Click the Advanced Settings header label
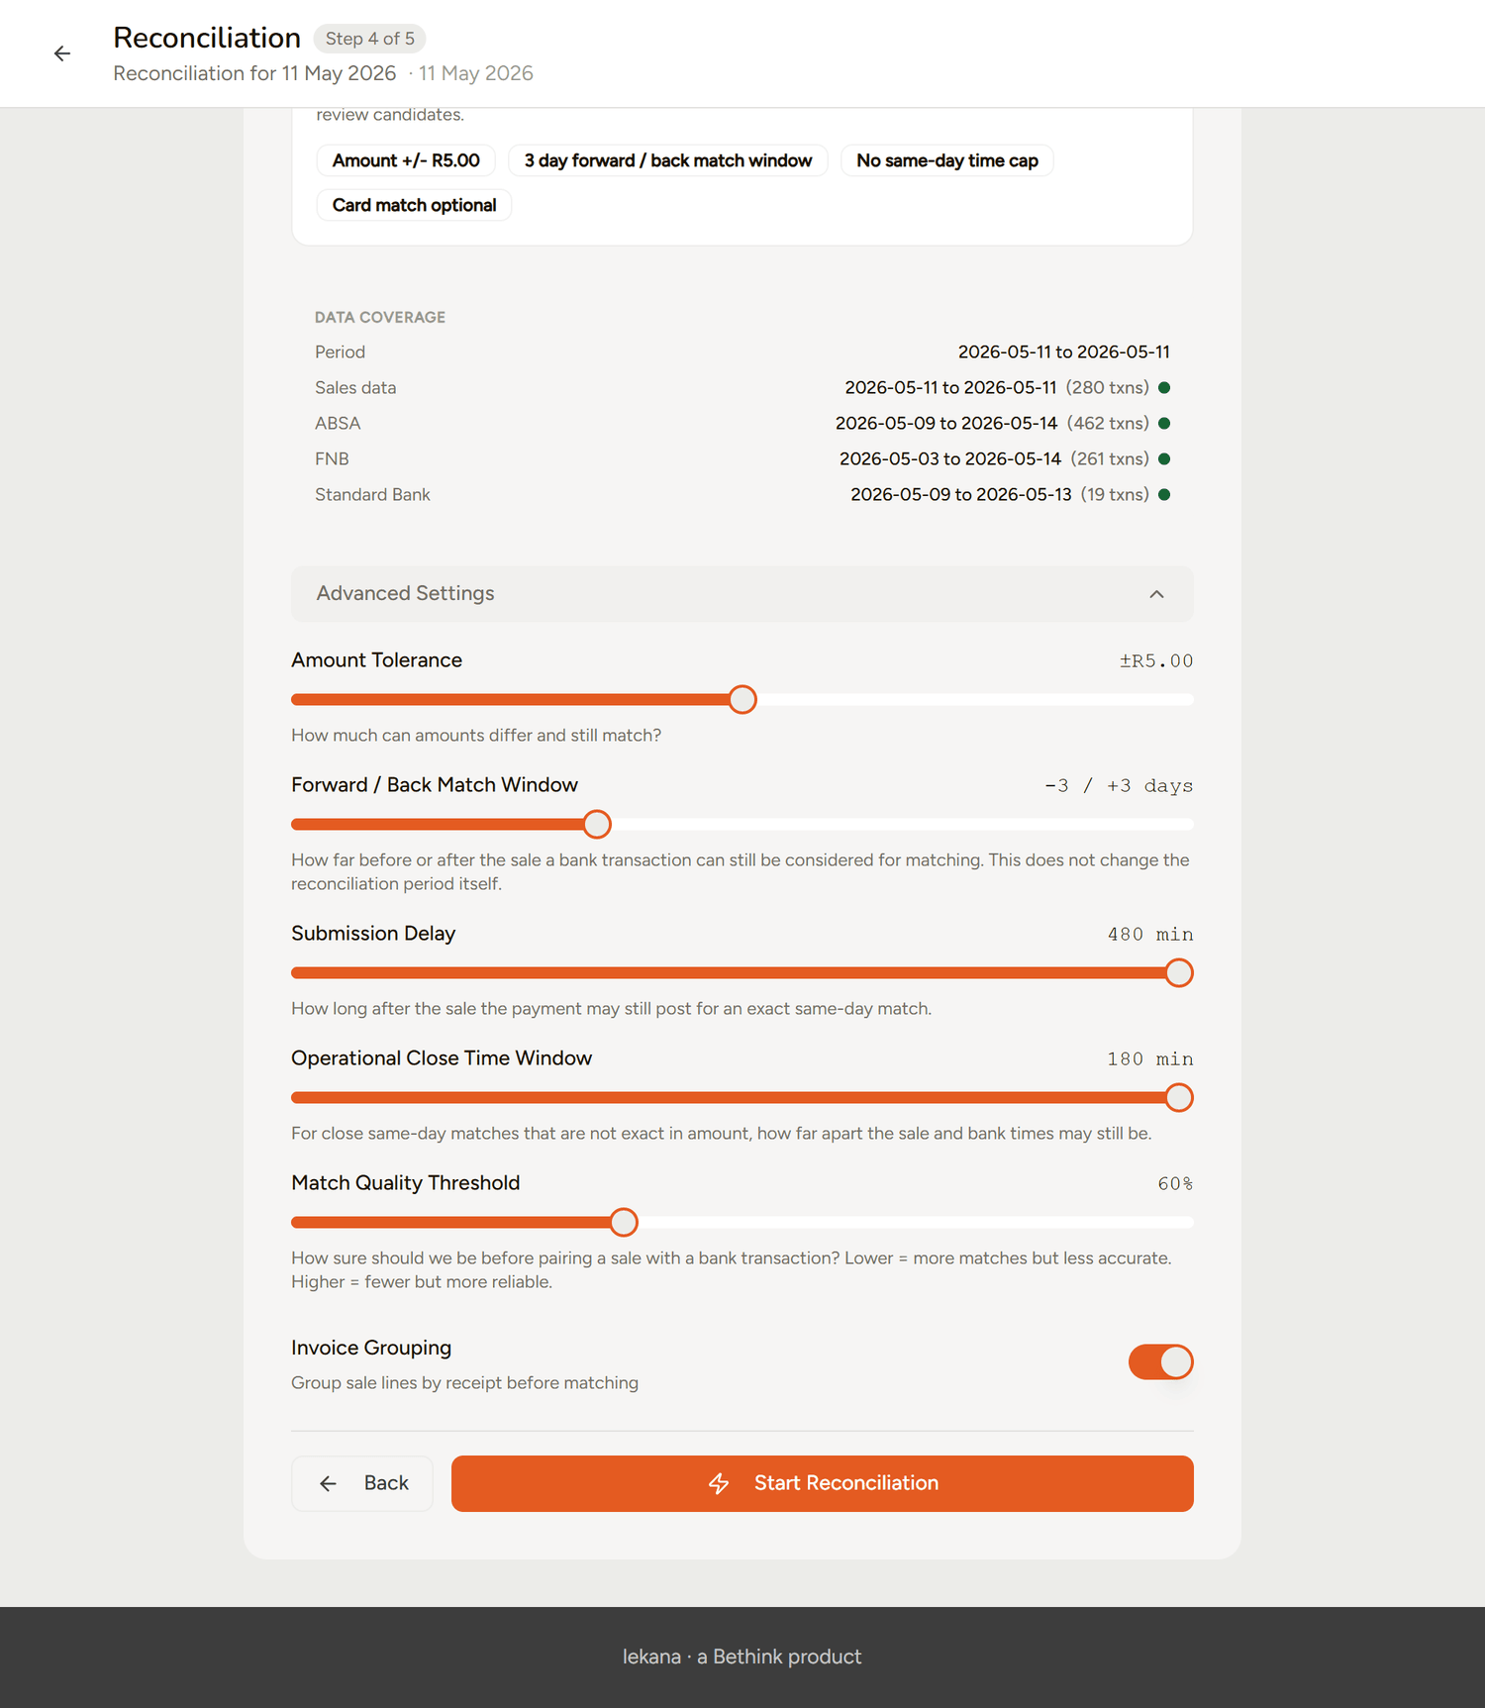The height and width of the screenshot is (1708, 1485). coord(405,593)
